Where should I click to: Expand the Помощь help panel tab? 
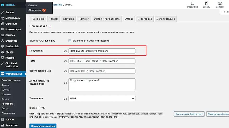click(x=225, y=12)
